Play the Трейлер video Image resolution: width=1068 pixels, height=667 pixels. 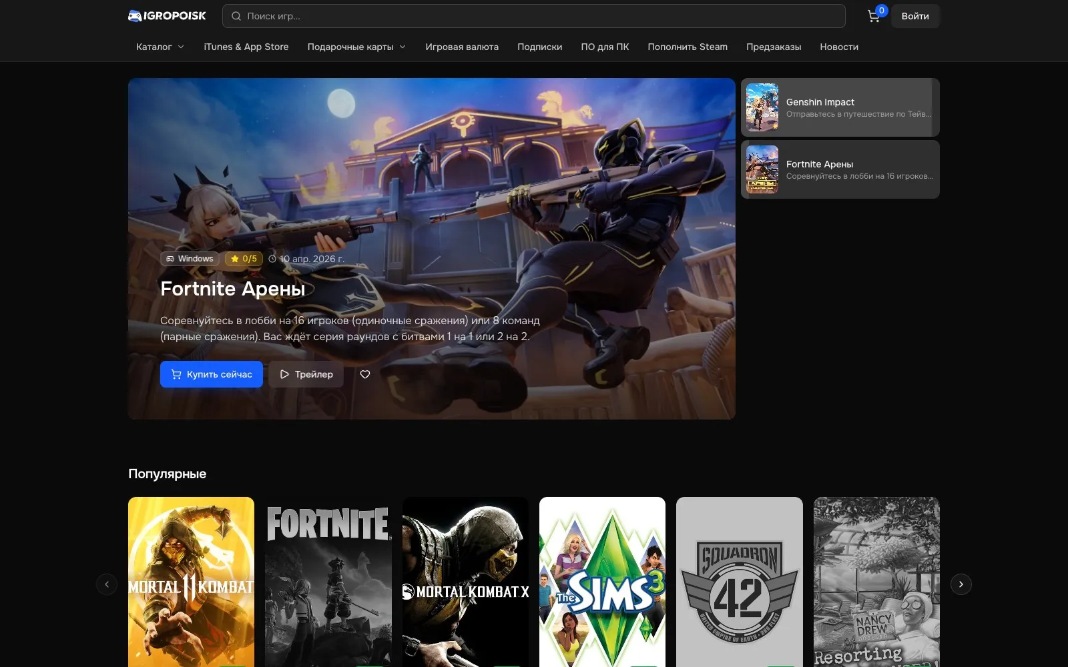coord(306,374)
